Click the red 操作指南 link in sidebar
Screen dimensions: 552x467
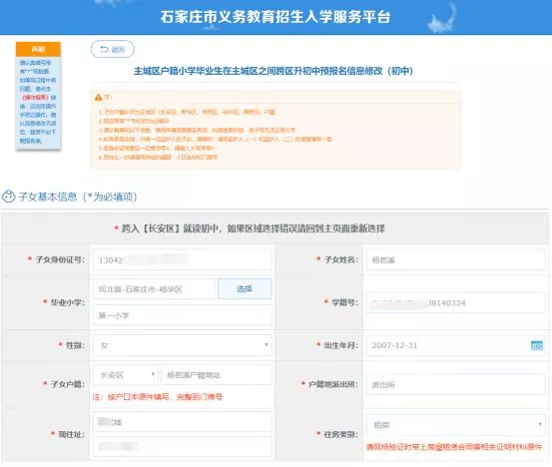click(35, 97)
